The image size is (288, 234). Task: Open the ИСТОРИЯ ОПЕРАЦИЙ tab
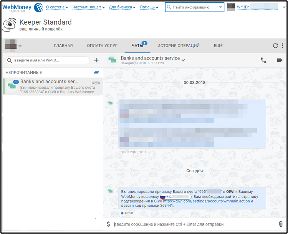coord(178,46)
